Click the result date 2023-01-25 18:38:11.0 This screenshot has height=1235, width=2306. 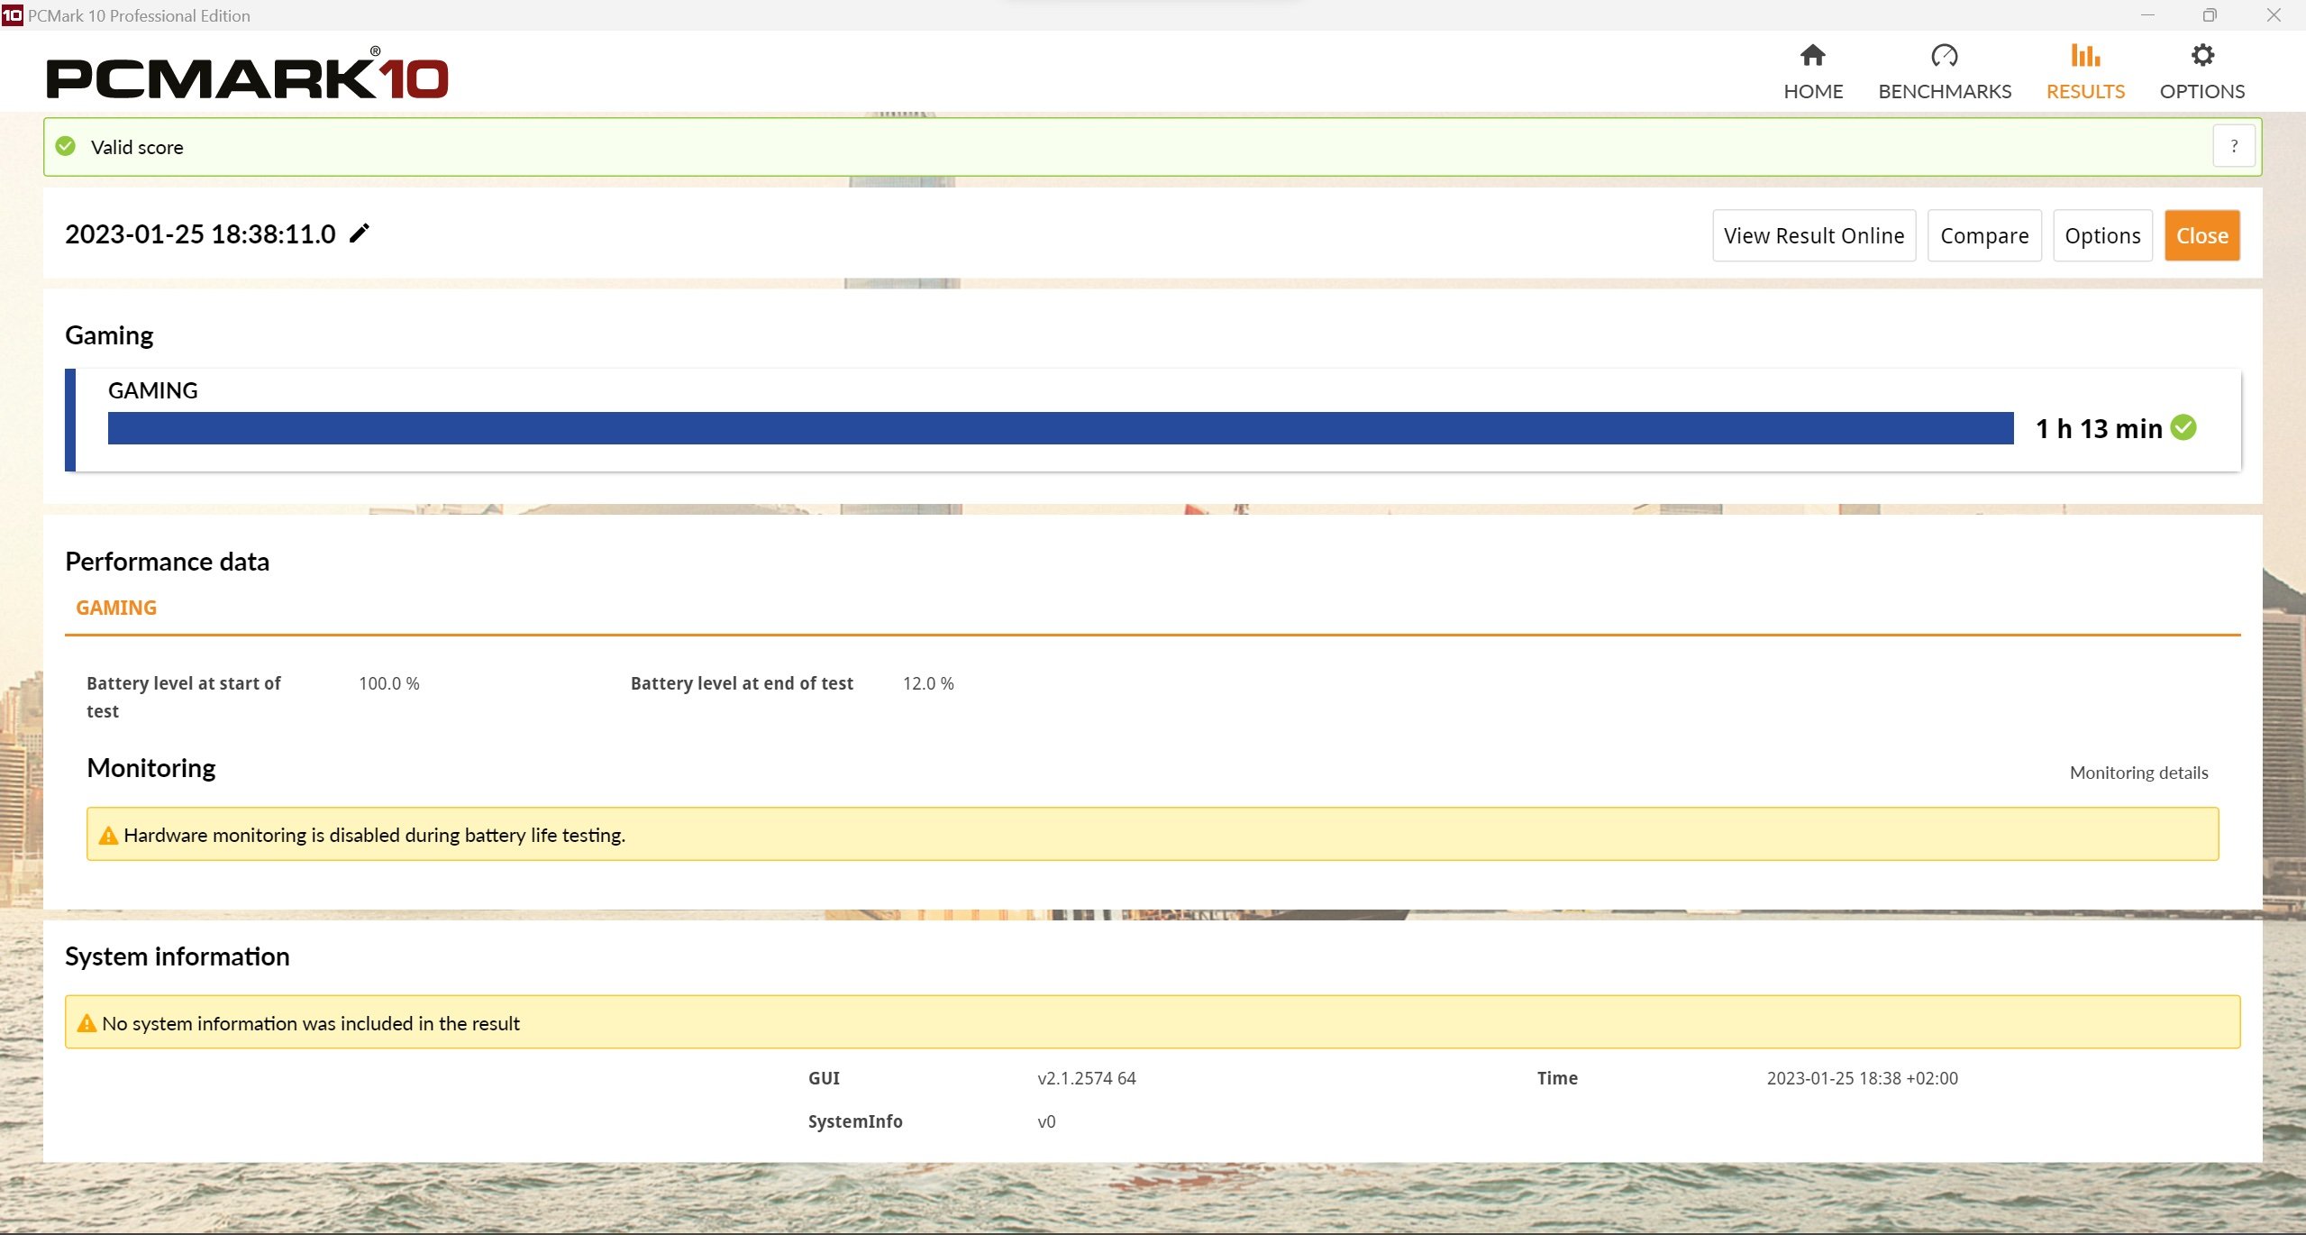coord(200,234)
